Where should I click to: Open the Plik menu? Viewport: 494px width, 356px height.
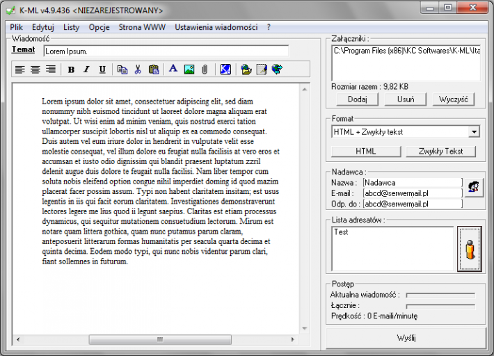(17, 27)
